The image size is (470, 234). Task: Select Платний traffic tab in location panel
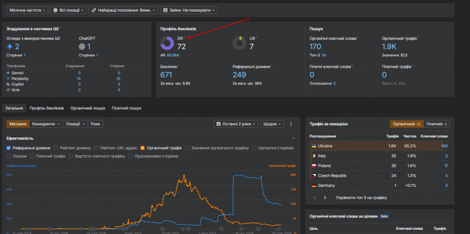pyautogui.click(x=436, y=124)
